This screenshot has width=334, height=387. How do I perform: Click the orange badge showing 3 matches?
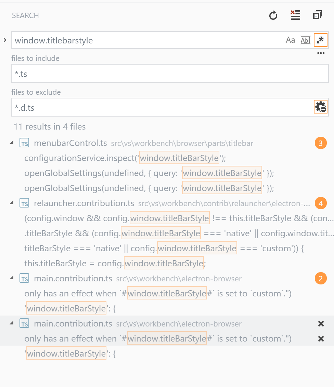pyautogui.click(x=321, y=143)
